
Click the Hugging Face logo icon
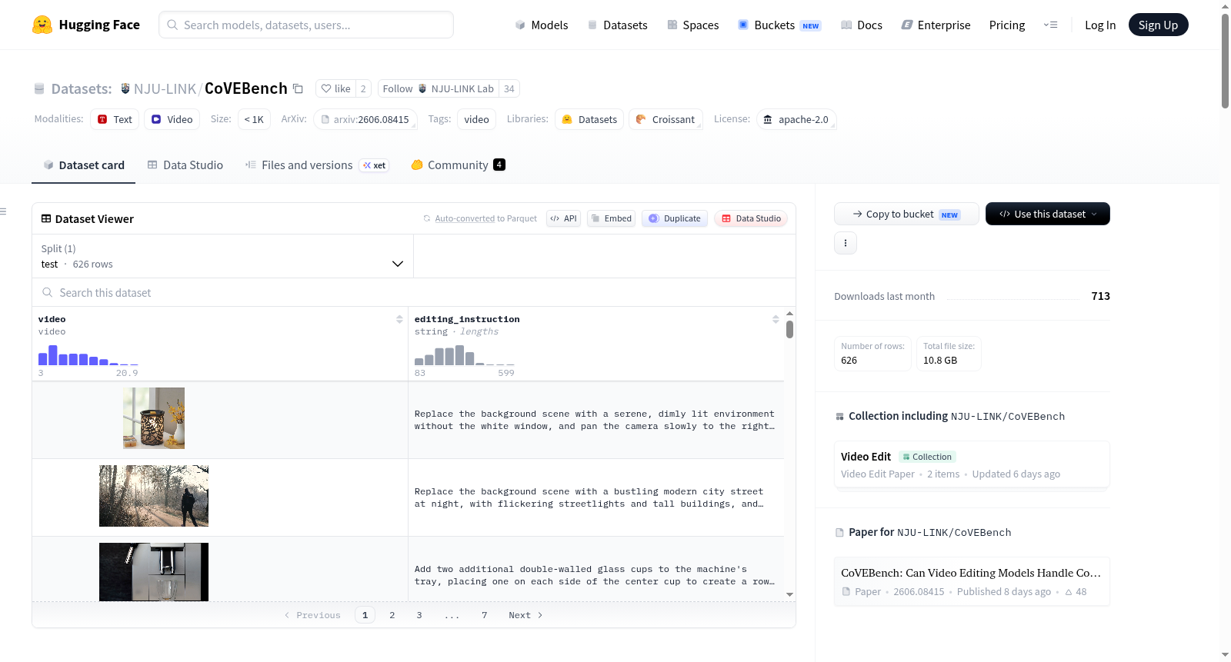click(x=42, y=25)
